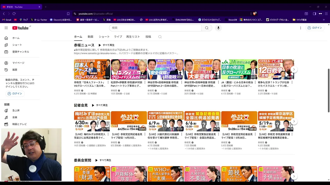Click the page vertical scrollbar
Screen dimensions: 330x185
click(x=328, y=90)
